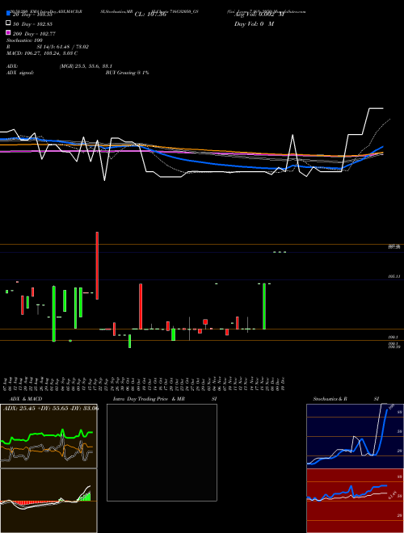This screenshot has width=404, height=533.
Task: Open the empty intraday trading price panel
Action: (x=162, y=452)
